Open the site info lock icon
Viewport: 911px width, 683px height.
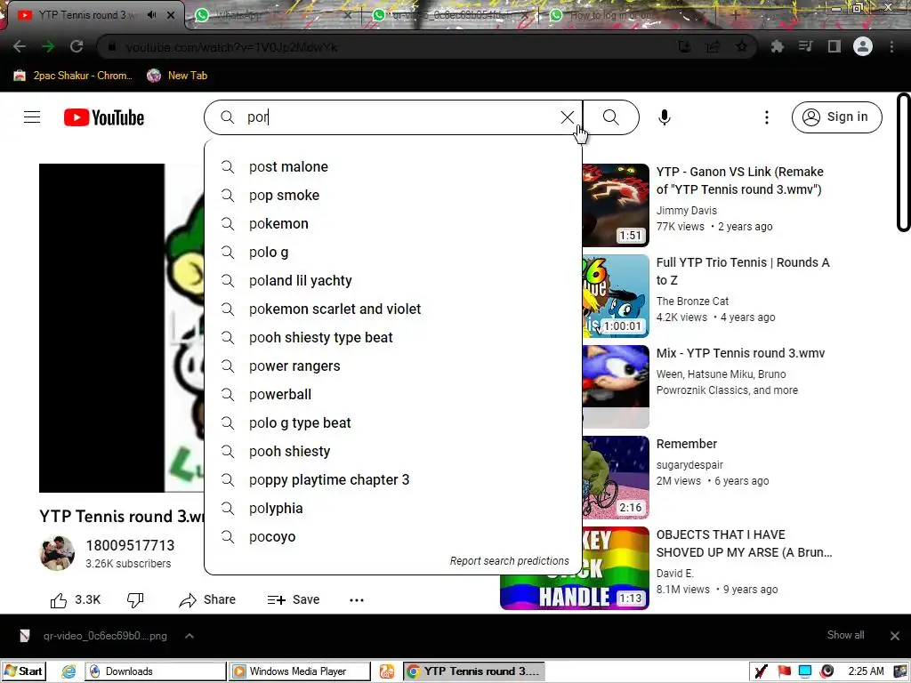(x=112, y=46)
